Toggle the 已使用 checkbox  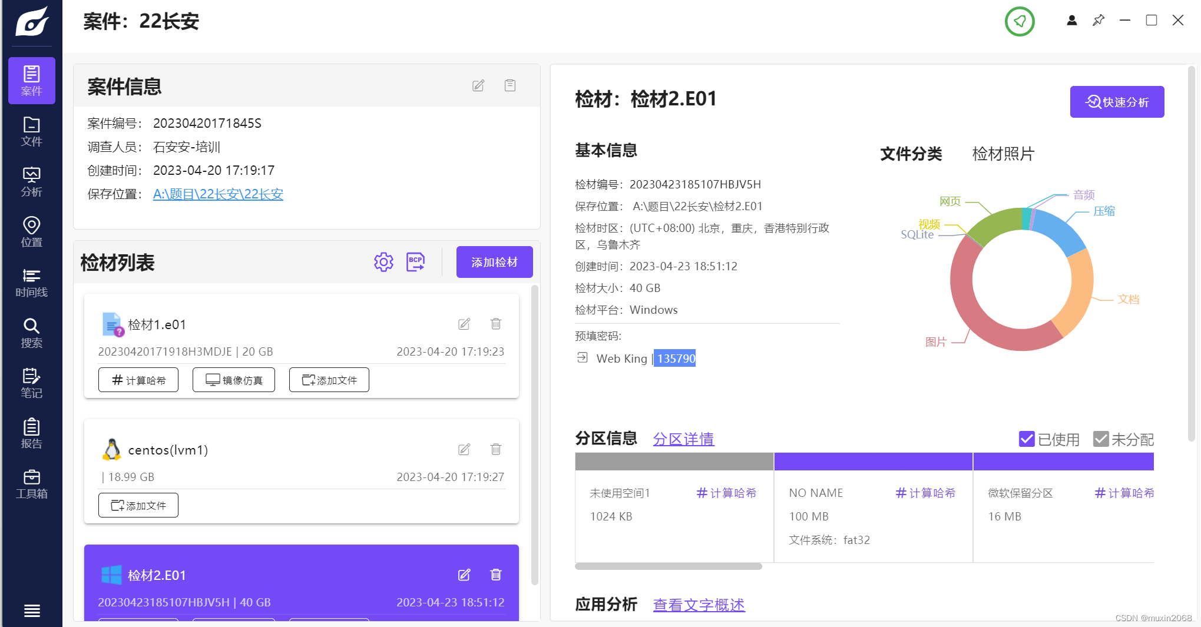point(1027,439)
